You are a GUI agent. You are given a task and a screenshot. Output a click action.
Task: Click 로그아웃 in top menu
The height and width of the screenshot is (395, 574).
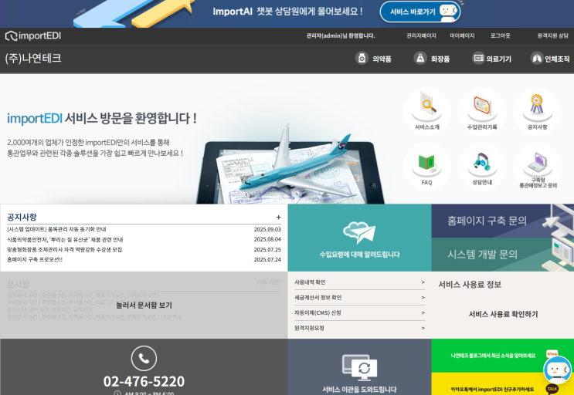coord(500,35)
